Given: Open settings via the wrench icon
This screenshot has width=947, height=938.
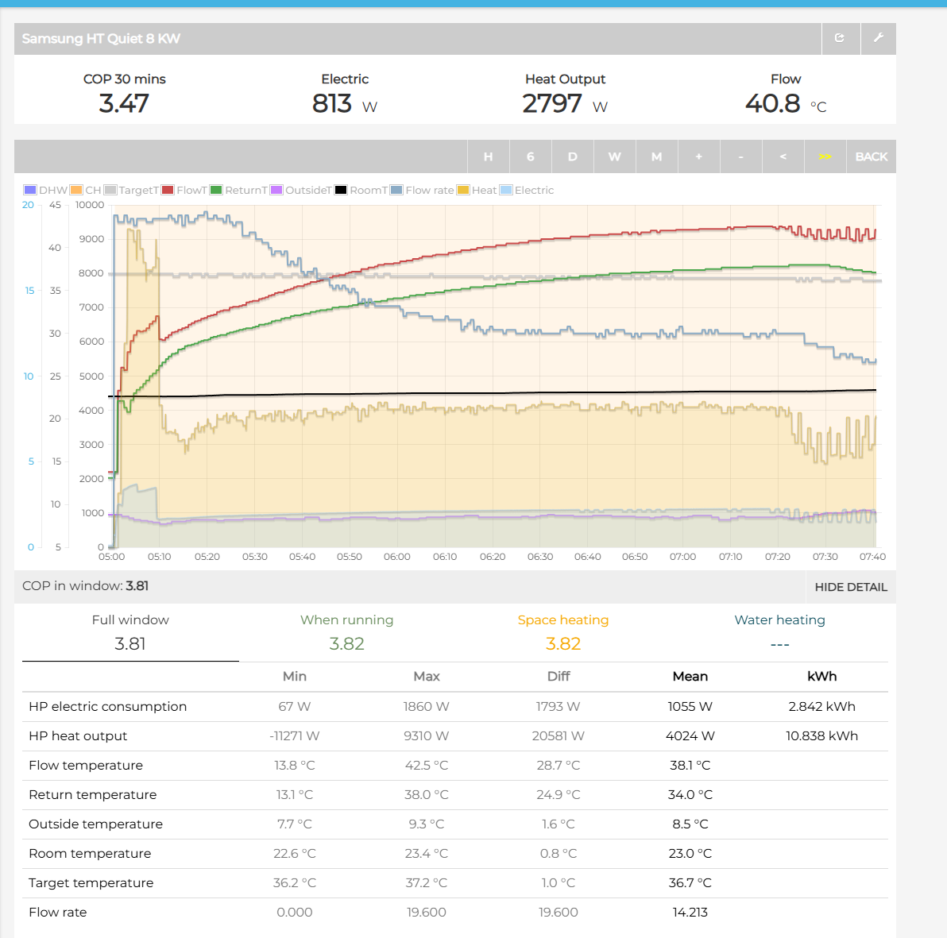Looking at the screenshot, I should (878, 38).
